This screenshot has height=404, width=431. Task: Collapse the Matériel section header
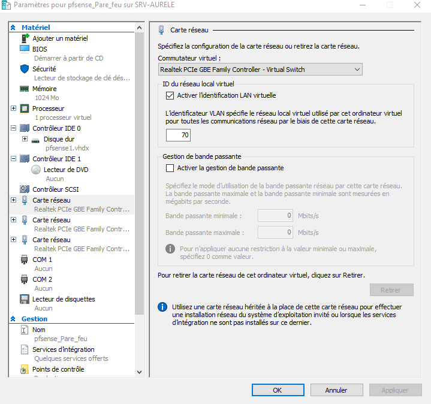13,28
